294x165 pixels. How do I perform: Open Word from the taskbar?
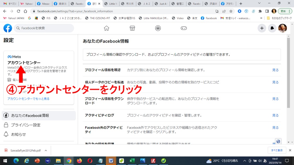[111, 161]
